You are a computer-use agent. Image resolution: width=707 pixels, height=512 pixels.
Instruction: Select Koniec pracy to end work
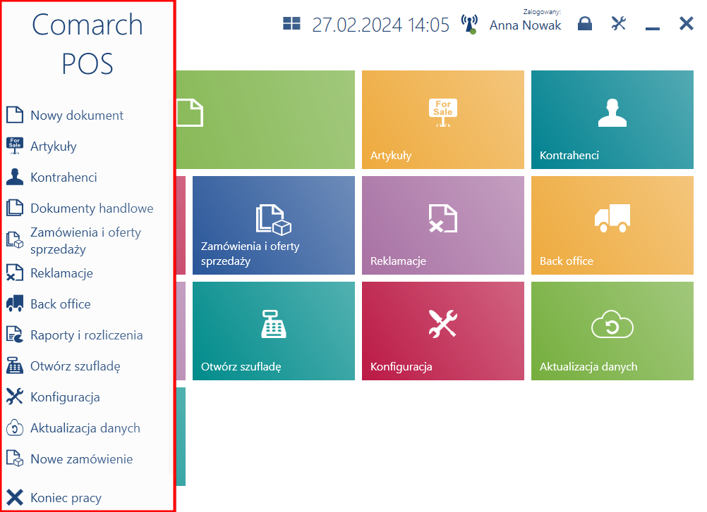(x=66, y=498)
